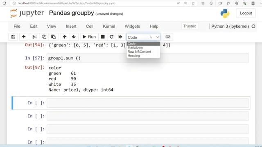Select Markdown in cell type list
Screen dimensions: 262x147
143,48
